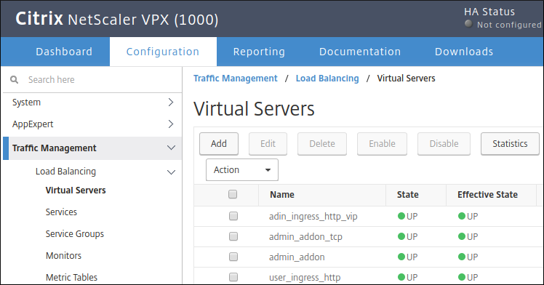Click the admin_addon_tcp server name
544x285 pixels.
coord(305,237)
